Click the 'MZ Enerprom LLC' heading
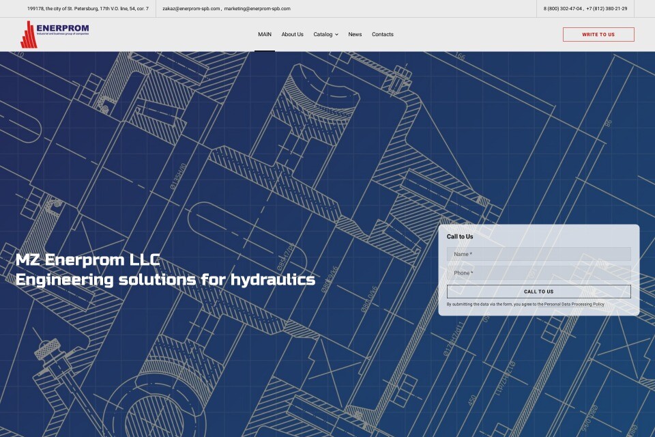655x437 pixels. pos(88,259)
